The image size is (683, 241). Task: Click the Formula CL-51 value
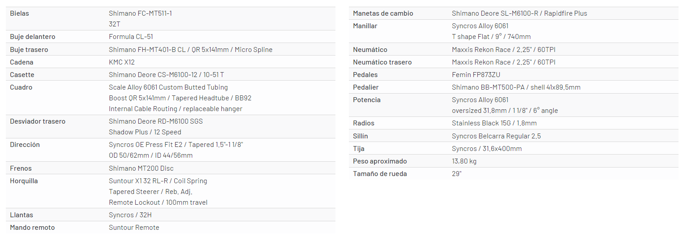tap(131, 37)
